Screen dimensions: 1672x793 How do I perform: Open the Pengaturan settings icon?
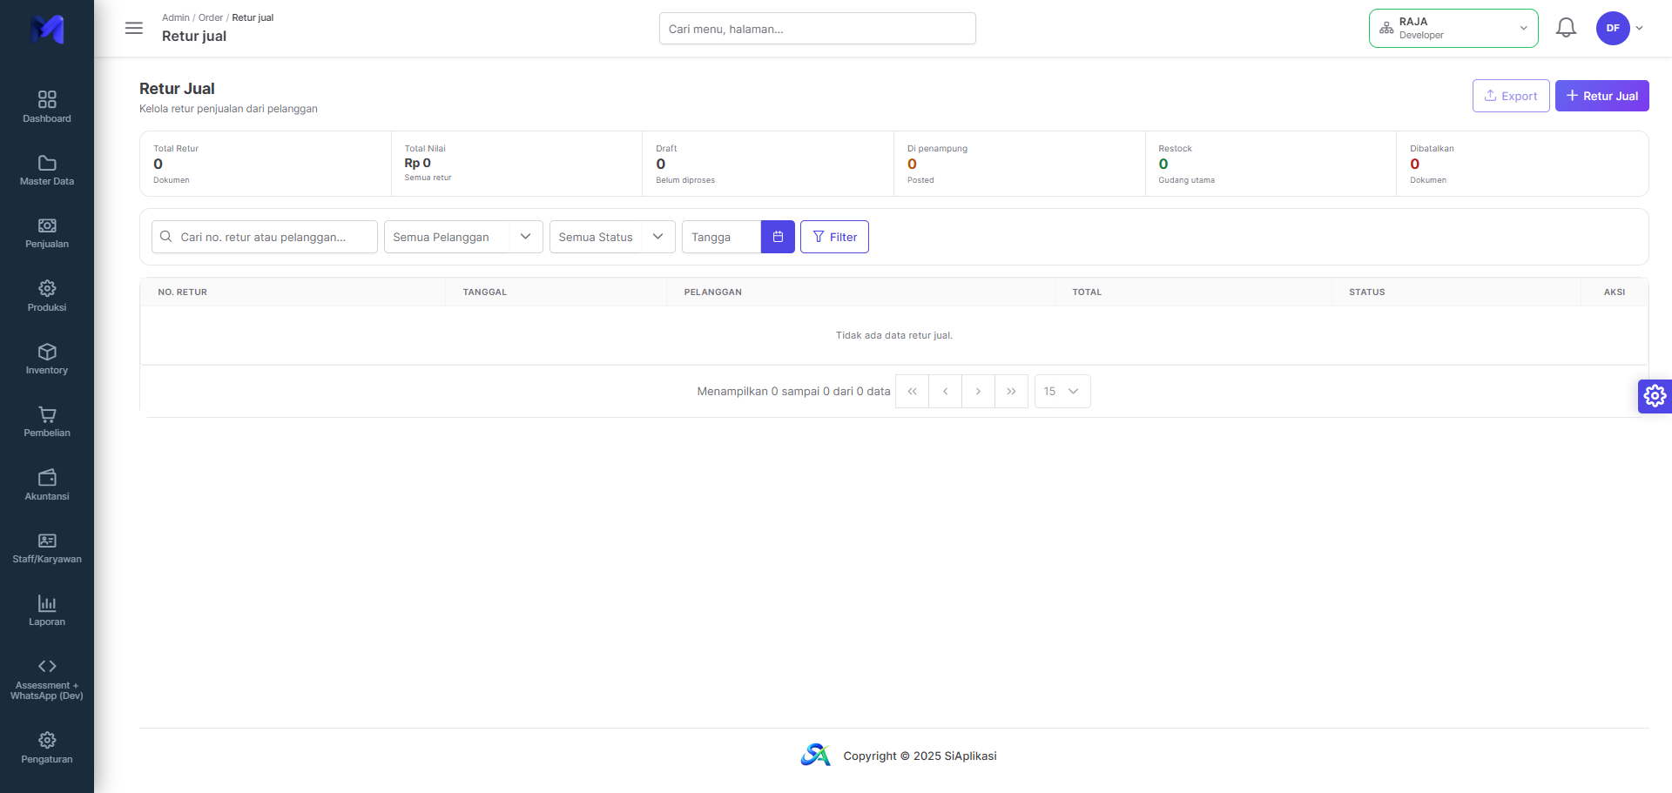47,740
